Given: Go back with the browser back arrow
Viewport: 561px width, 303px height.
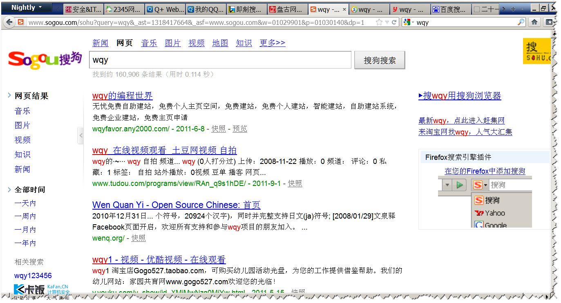Looking at the screenshot, I should [9, 22].
